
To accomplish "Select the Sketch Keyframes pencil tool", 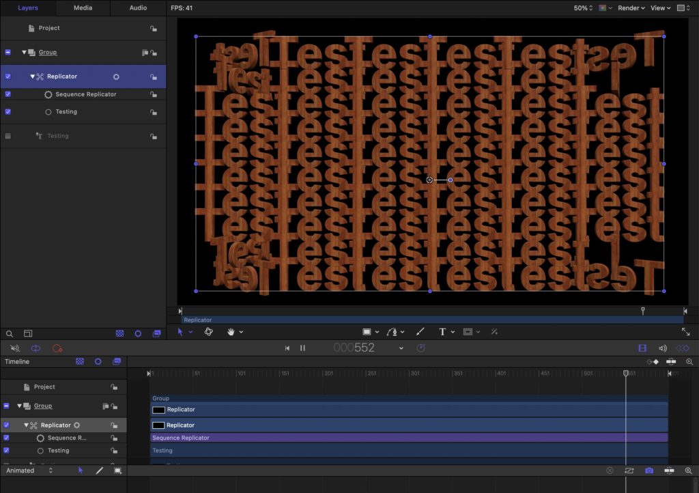I will 100,470.
